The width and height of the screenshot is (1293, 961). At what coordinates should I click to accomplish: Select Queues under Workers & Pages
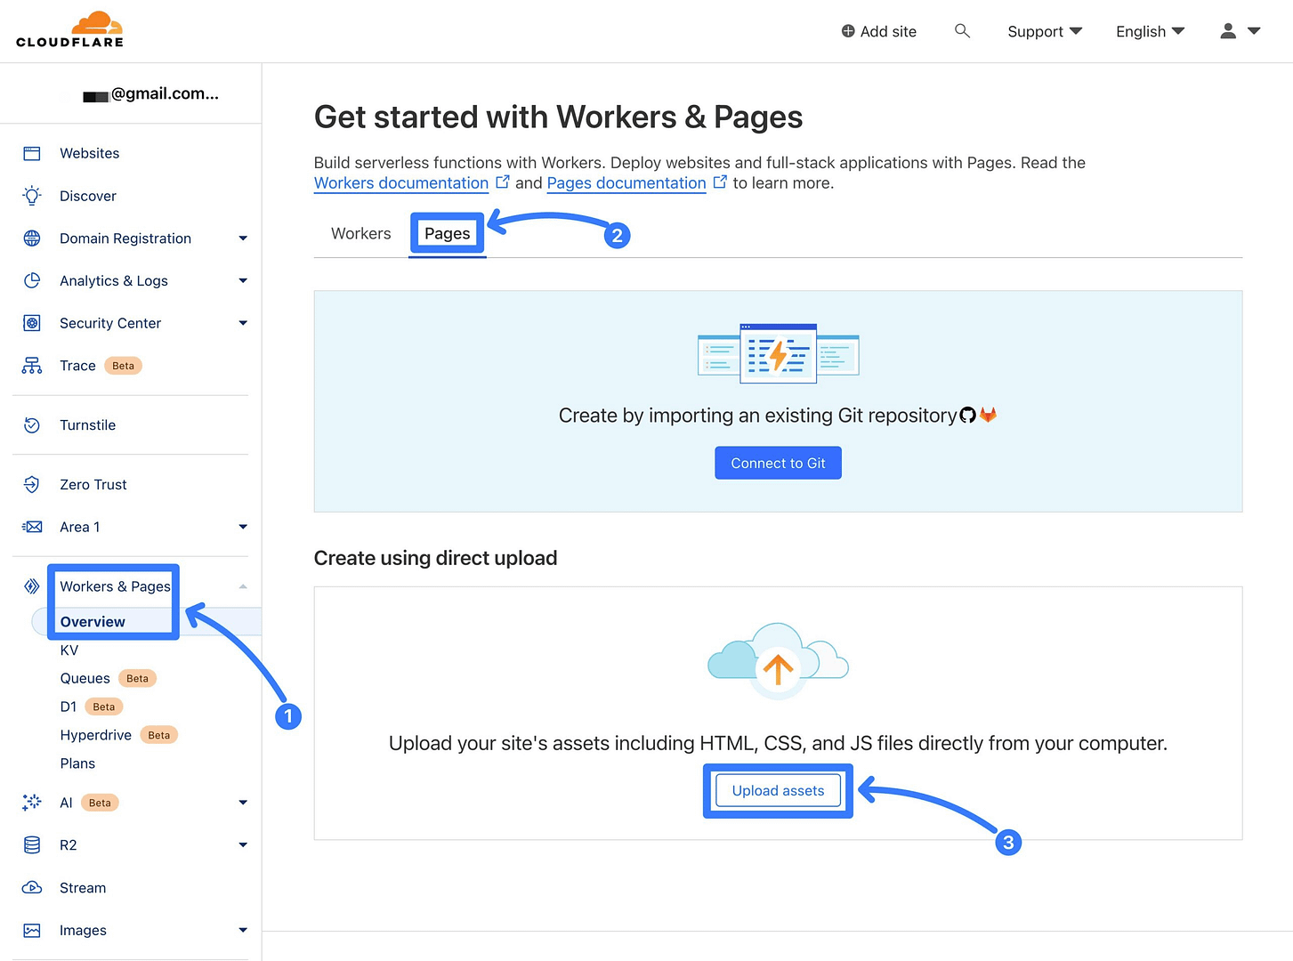tap(85, 678)
